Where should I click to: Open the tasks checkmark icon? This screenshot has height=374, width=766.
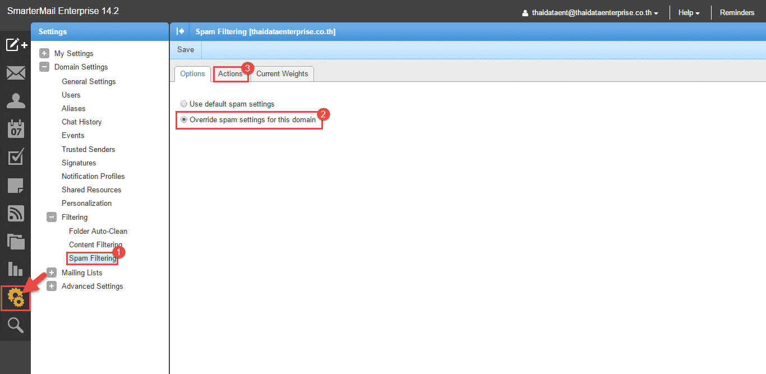point(16,158)
